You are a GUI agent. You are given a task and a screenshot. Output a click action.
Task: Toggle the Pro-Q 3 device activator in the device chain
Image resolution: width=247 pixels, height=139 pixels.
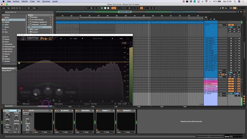click(24, 110)
